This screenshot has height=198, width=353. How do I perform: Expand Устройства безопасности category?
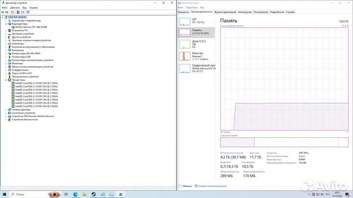tap(6, 120)
